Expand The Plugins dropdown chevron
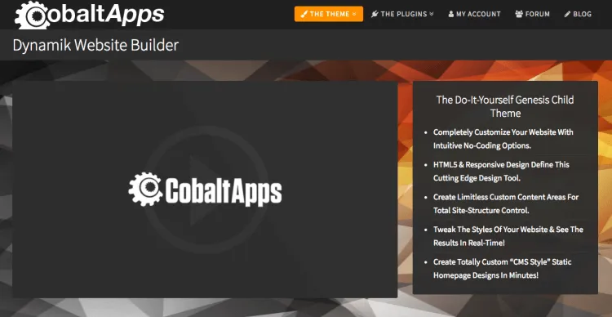The height and width of the screenshot is (317, 612). click(x=432, y=14)
